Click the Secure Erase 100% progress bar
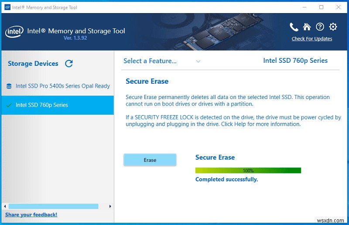Screen dimensions: 349x225 coord(248,170)
